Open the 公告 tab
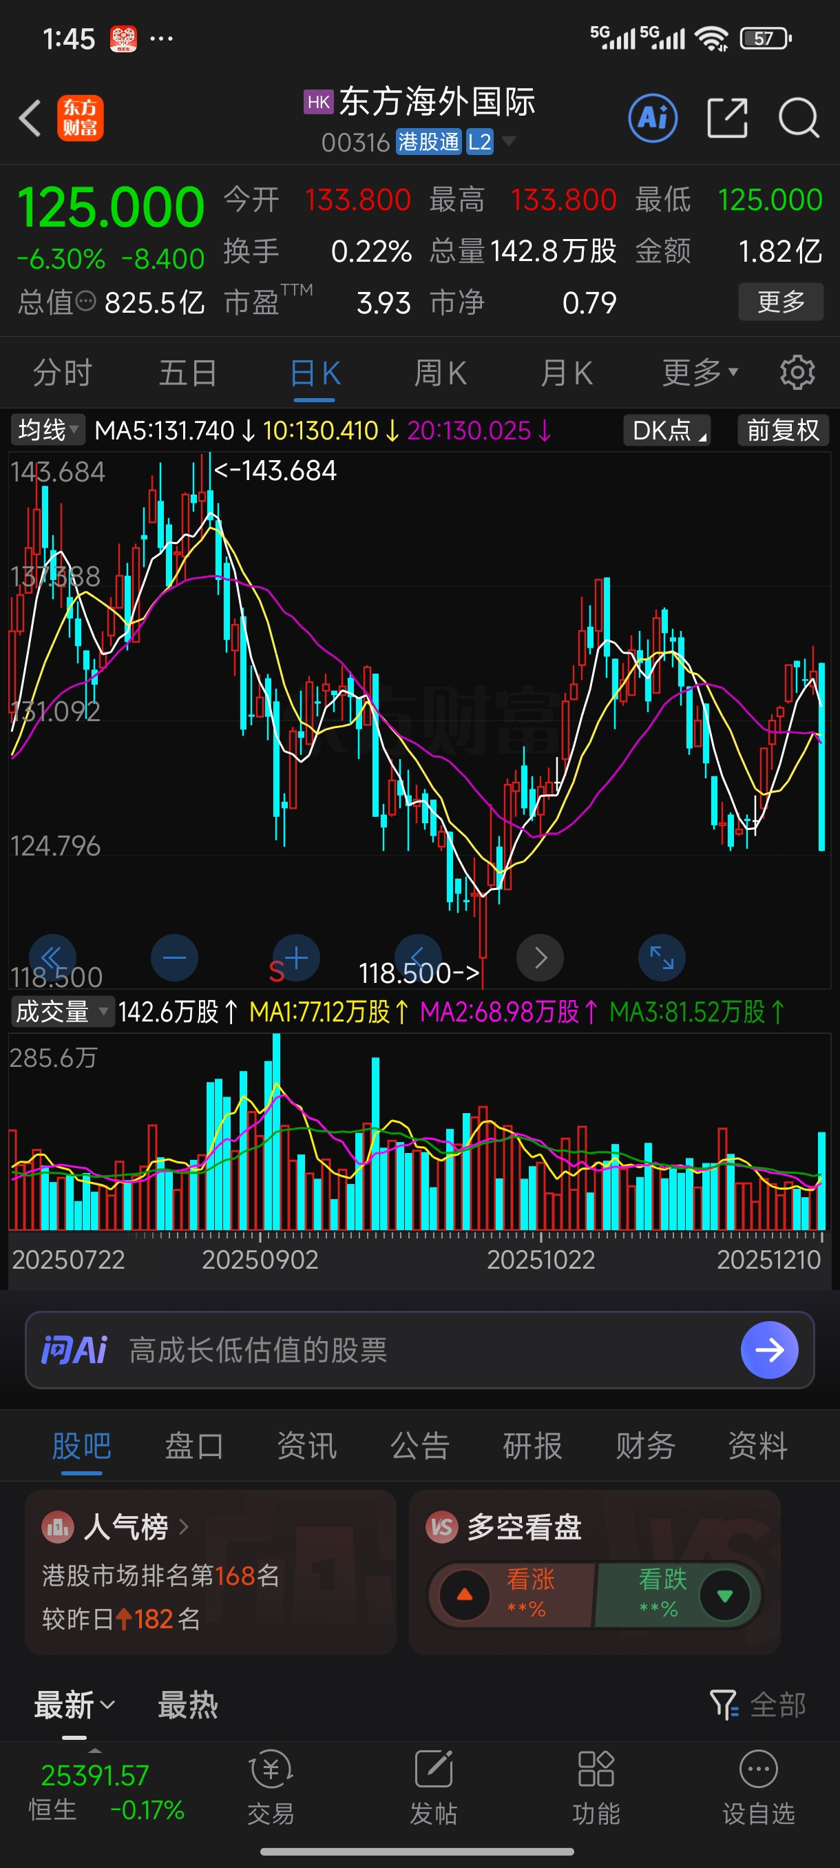840x1868 pixels. 421,1446
